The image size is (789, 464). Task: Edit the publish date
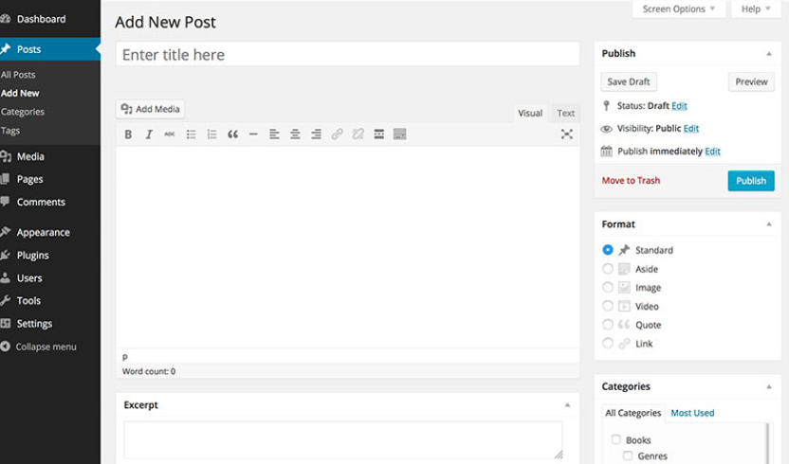click(712, 152)
